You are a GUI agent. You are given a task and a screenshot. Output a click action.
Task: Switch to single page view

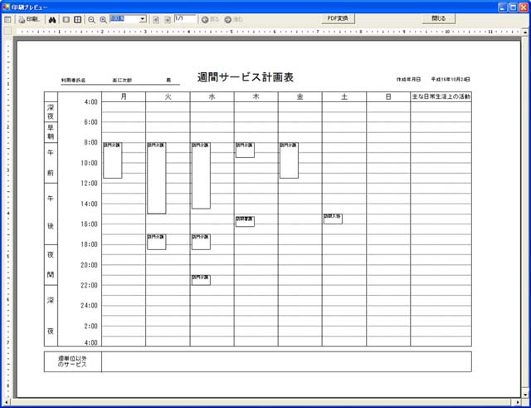[x=66, y=18]
